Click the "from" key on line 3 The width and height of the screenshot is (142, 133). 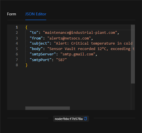36,38
